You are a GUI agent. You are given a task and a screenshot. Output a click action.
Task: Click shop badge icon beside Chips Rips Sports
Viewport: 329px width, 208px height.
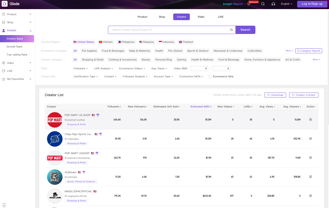click(x=100, y=134)
